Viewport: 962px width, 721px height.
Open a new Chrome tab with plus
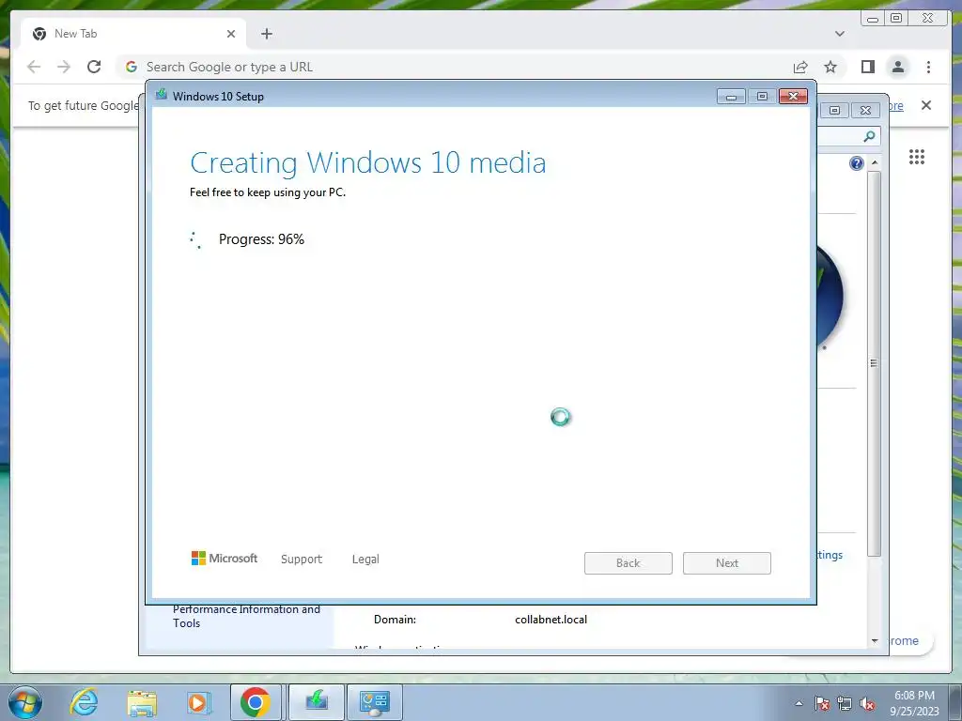coord(266,34)
